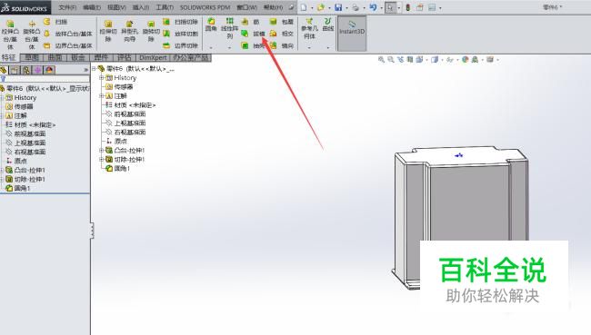Click the Rebuild traffic light icon
Screen dimensions: 591x335
pos(408,7)
